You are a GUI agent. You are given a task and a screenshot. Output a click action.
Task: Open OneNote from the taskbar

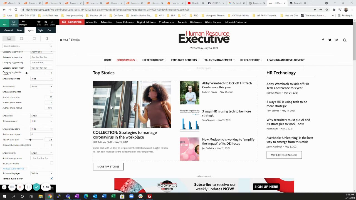pos(77,196)
